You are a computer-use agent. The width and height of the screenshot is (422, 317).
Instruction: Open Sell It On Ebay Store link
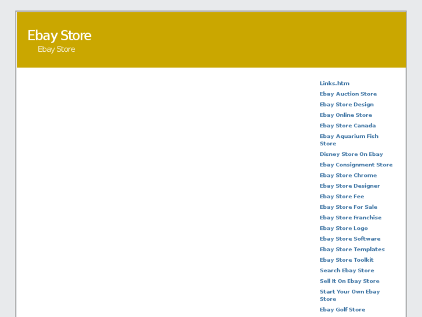(x=349, y=281)
